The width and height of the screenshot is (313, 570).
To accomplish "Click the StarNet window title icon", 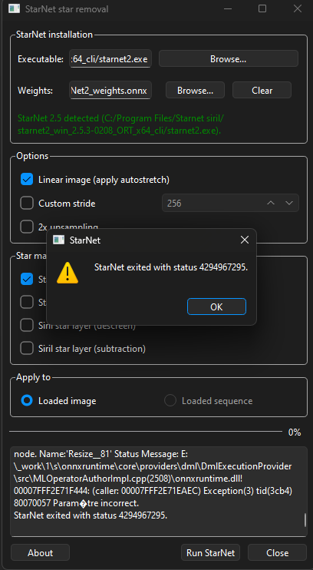I will 14,9.
